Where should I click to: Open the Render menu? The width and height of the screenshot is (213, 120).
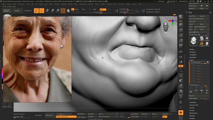pos(91,4)
